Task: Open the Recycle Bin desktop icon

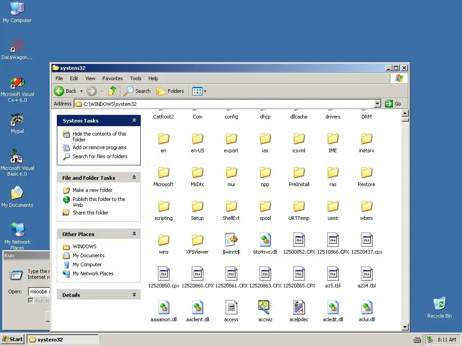Action: click(x=439, y=307)
